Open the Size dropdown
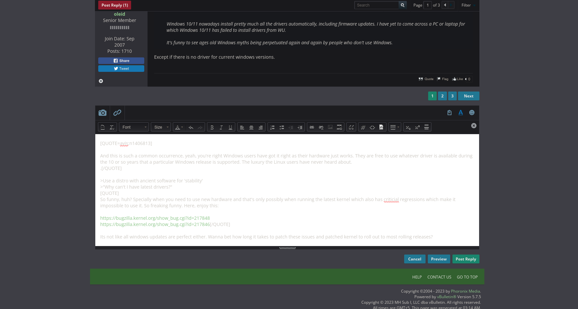578x309 pixels. click(161, 127)
